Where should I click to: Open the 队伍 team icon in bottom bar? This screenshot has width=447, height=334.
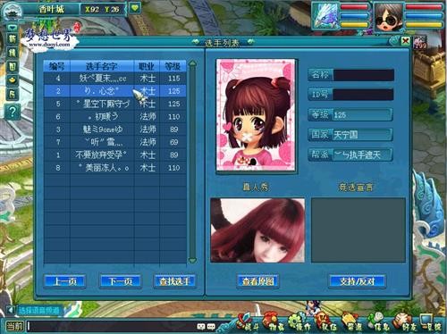coord(325,322)
